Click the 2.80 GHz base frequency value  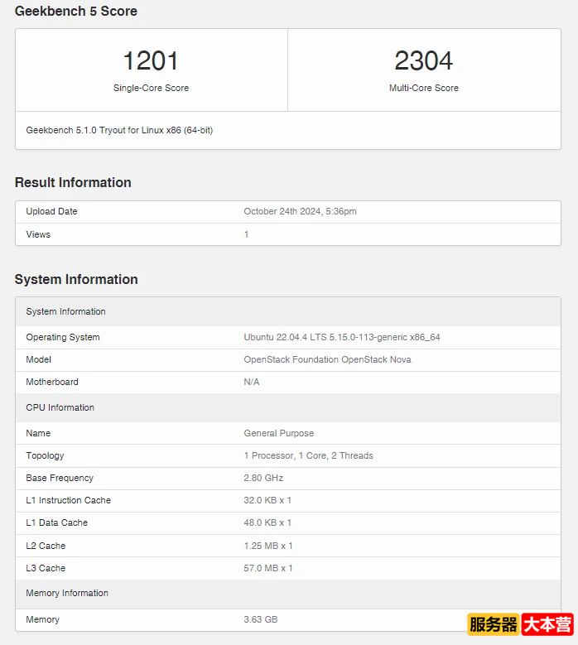click(263, 478)
